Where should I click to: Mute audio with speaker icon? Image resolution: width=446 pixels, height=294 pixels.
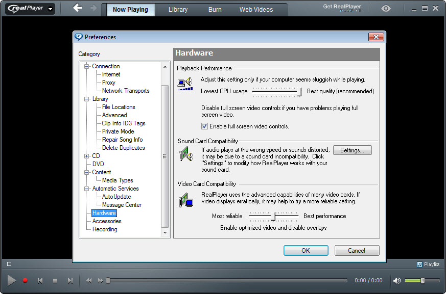pyautogui.click(x=397, y=281)
